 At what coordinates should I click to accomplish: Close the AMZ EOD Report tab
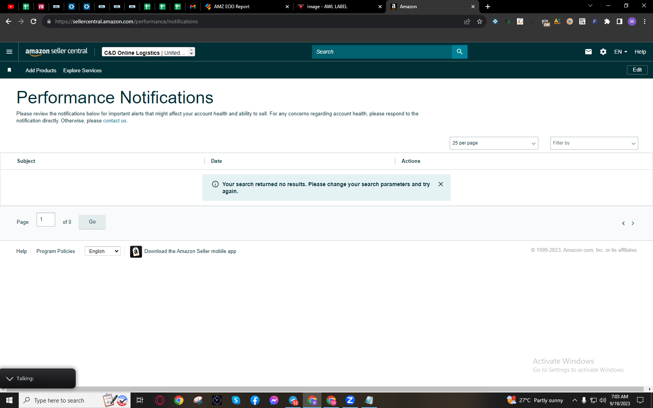coord(287,7)
